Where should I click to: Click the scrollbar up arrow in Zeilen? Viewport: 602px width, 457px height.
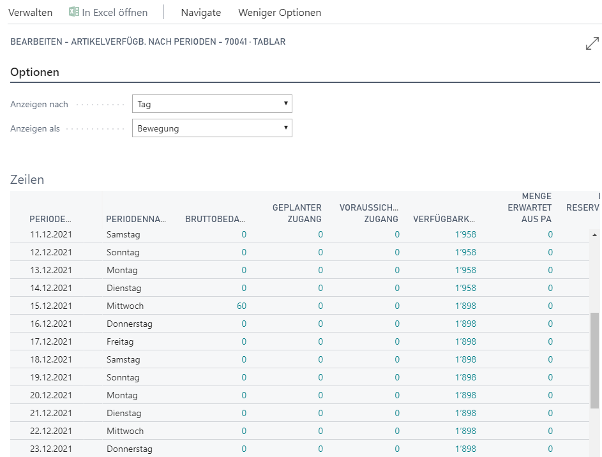pyautogui.click(x=594, y=235)
